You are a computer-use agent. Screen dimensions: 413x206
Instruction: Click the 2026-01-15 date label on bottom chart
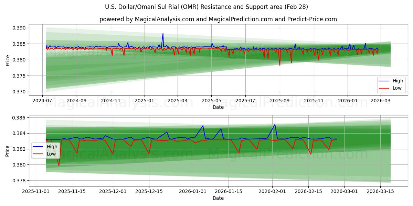pyautogui.click(x=228, y=192)
